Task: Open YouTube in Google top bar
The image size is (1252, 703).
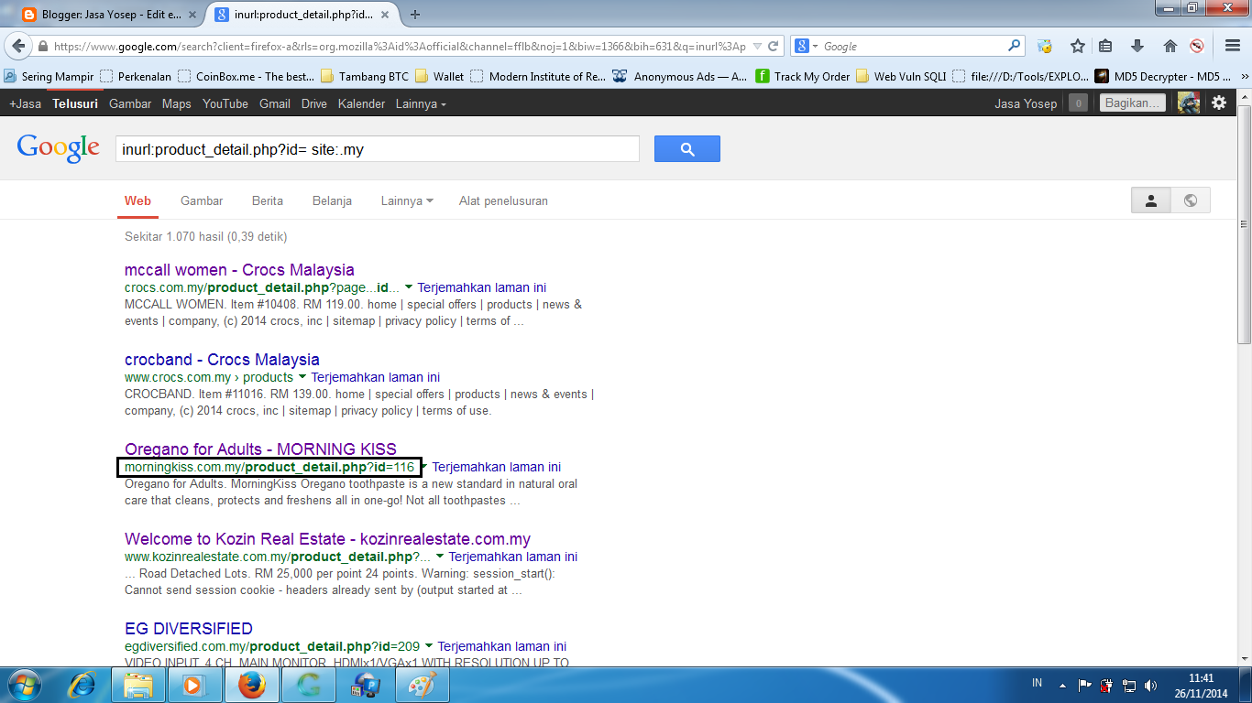Action: click(225, 103)
